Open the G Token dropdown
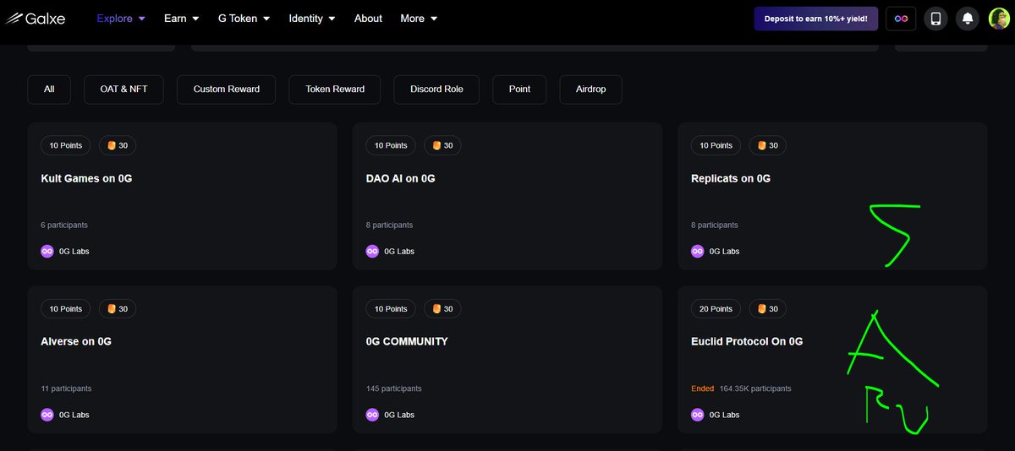 point(244,18)
